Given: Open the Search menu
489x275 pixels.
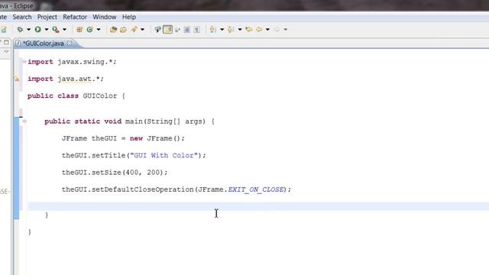Looking at the screenshot, I should pyautogui.click(x=22, y=17).
